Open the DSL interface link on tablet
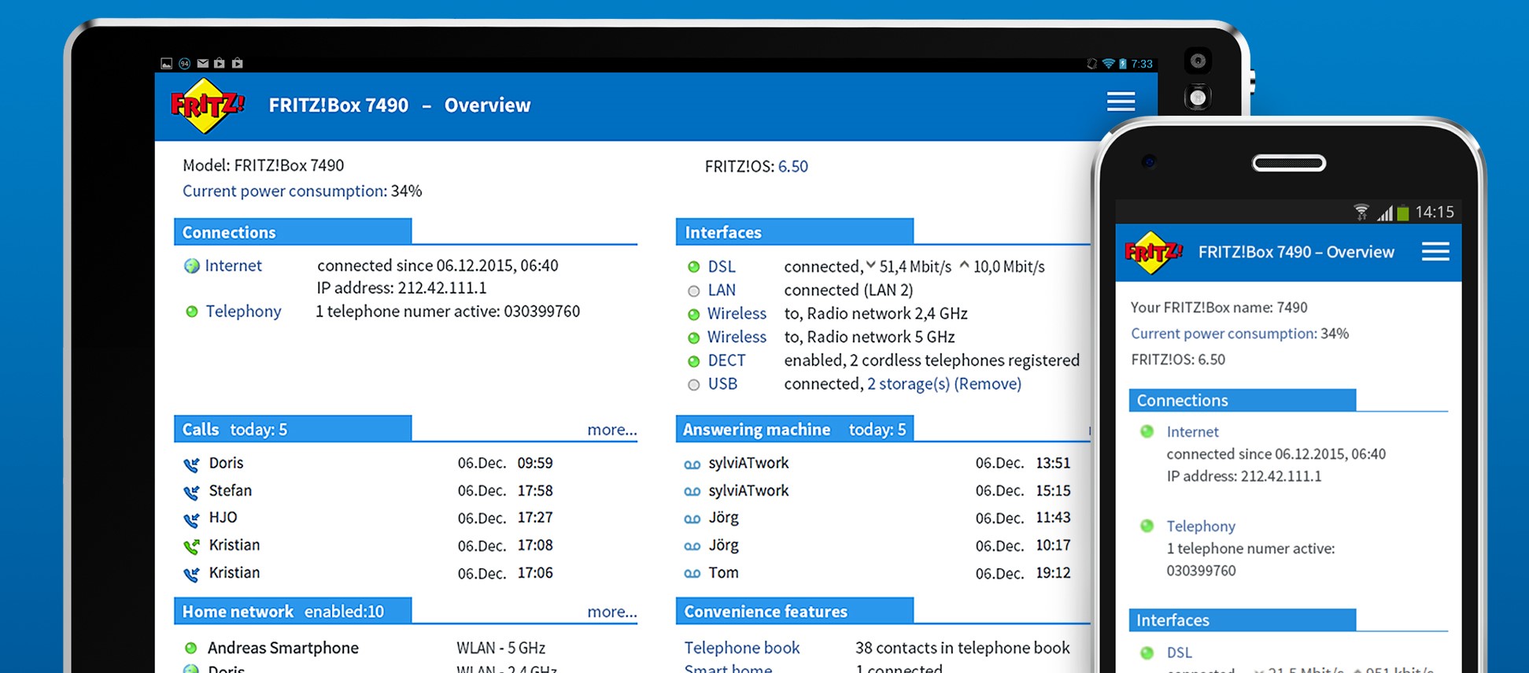The width and height of the screenshot is (1529, 673). click(722, 267)
